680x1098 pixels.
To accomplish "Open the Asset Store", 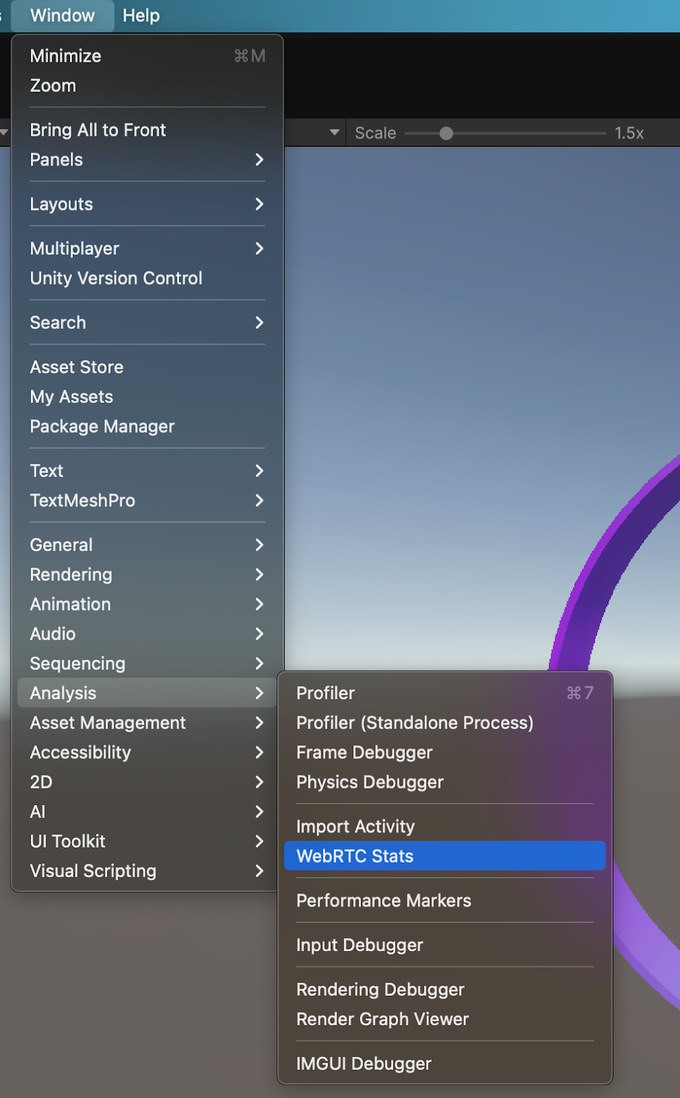I will click(x=148, y=367).
